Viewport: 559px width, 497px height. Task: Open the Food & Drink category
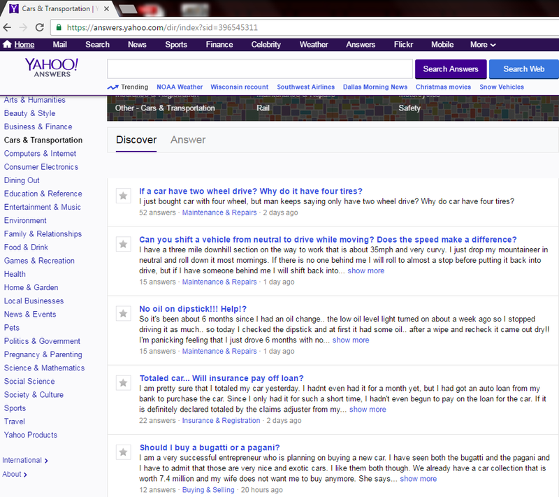(x=26, y=247)
